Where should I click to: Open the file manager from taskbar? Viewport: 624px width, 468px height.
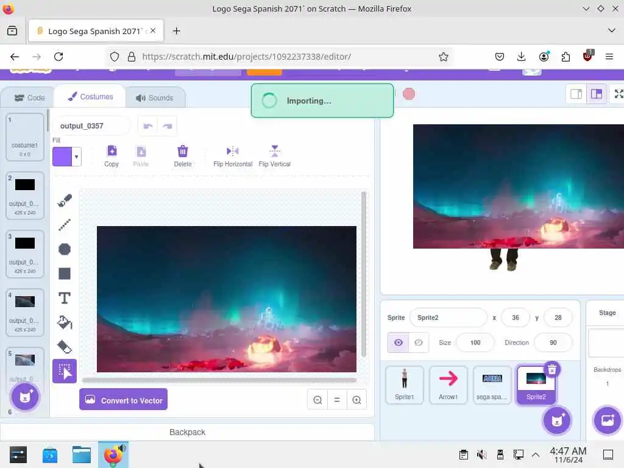pos(82,455)
